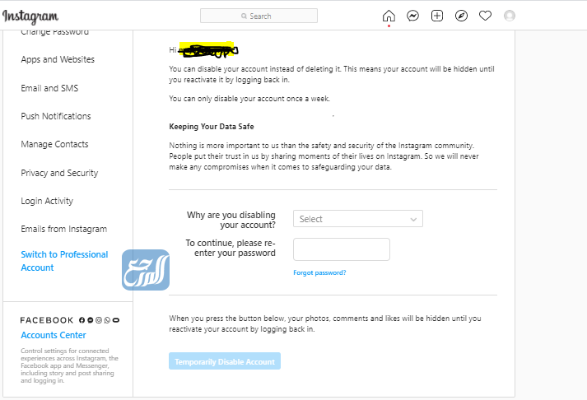Show activity feed heart icon

pyautogui.click(x=485, y=16)
